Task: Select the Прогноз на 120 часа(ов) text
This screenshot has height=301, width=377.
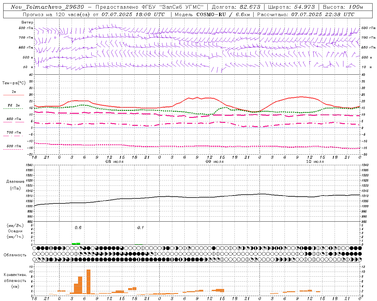Action: tap(57, 14)
